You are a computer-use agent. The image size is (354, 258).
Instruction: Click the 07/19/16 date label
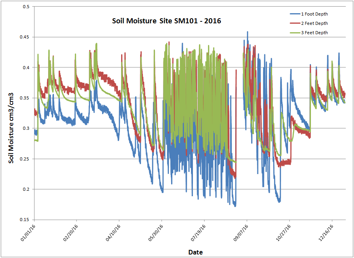pos(198,233)
